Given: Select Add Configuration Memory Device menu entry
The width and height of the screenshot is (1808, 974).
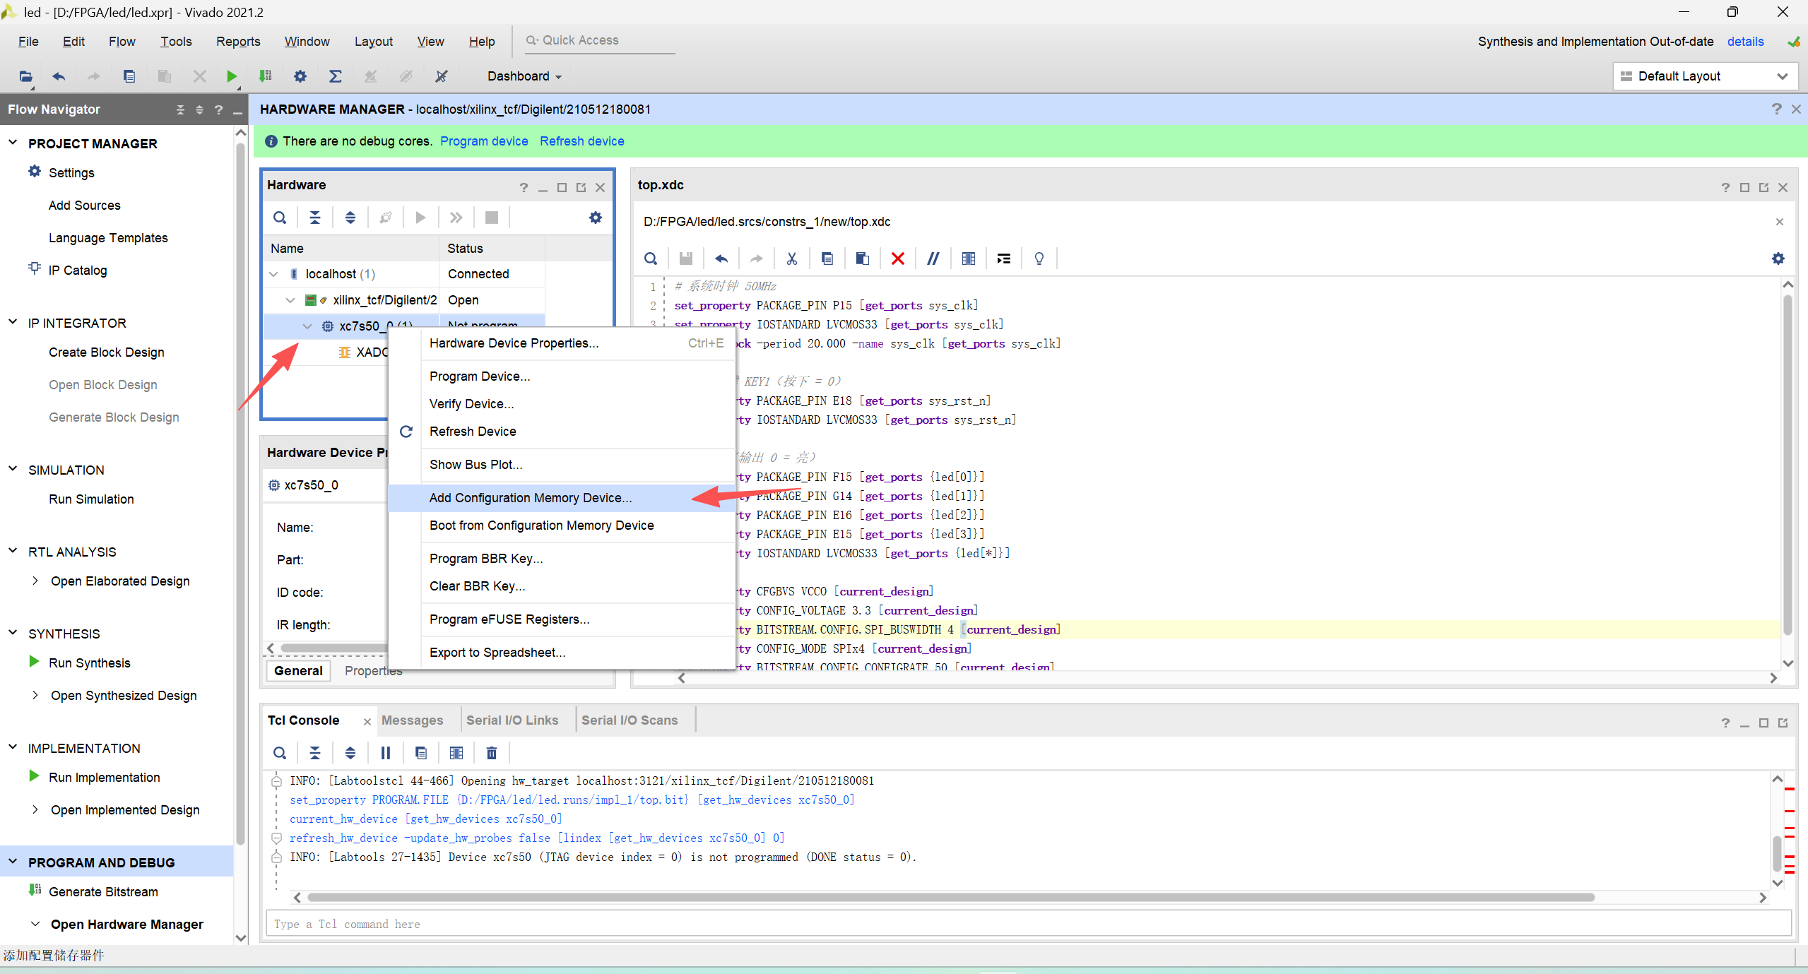Looking at the screenshot, I should [530, 498].
